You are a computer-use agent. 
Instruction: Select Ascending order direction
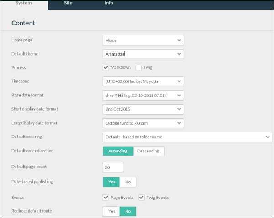click(118, 151)
